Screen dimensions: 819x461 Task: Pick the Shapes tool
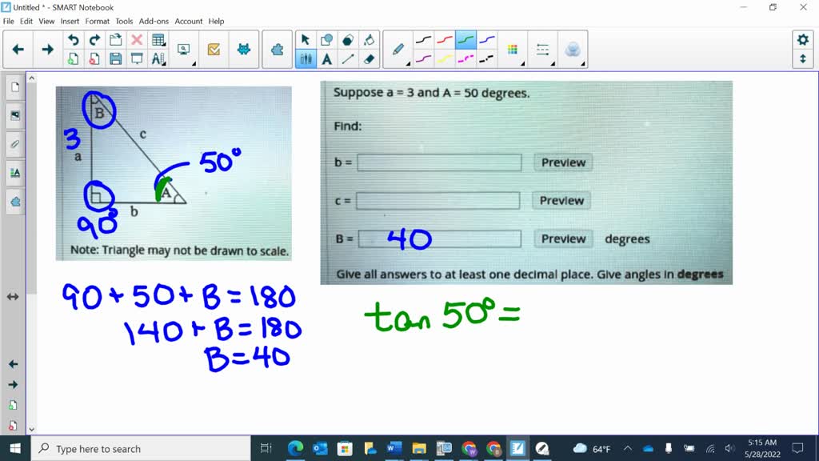(347, 38)
